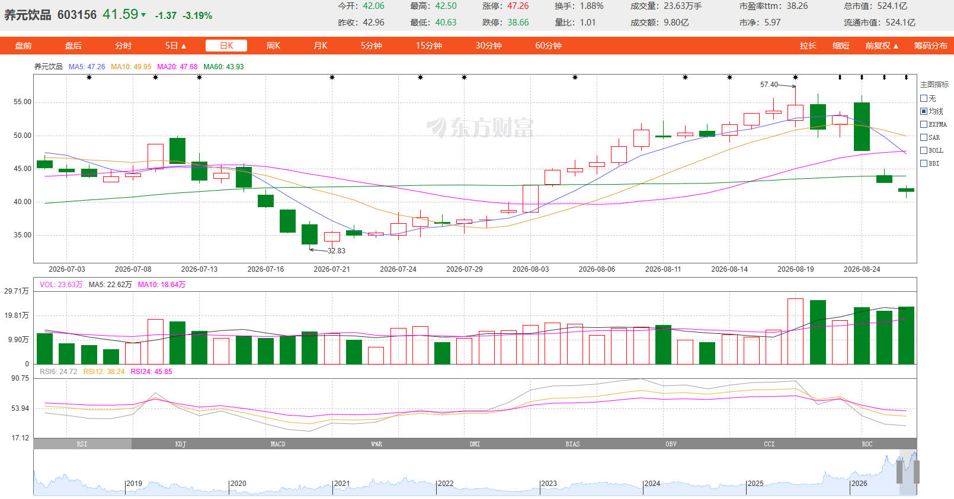Click the event marker above 2026-07-21 candle

click(332, 78)
